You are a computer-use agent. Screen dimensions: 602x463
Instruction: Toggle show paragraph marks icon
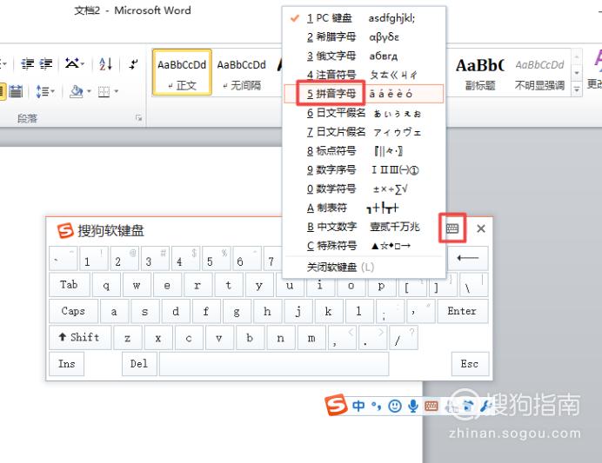click(133, 63)
